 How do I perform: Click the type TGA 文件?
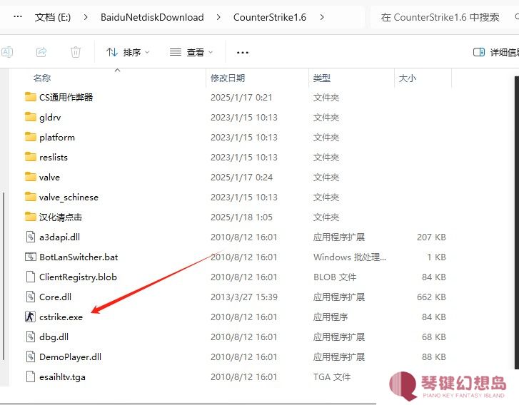332,377
